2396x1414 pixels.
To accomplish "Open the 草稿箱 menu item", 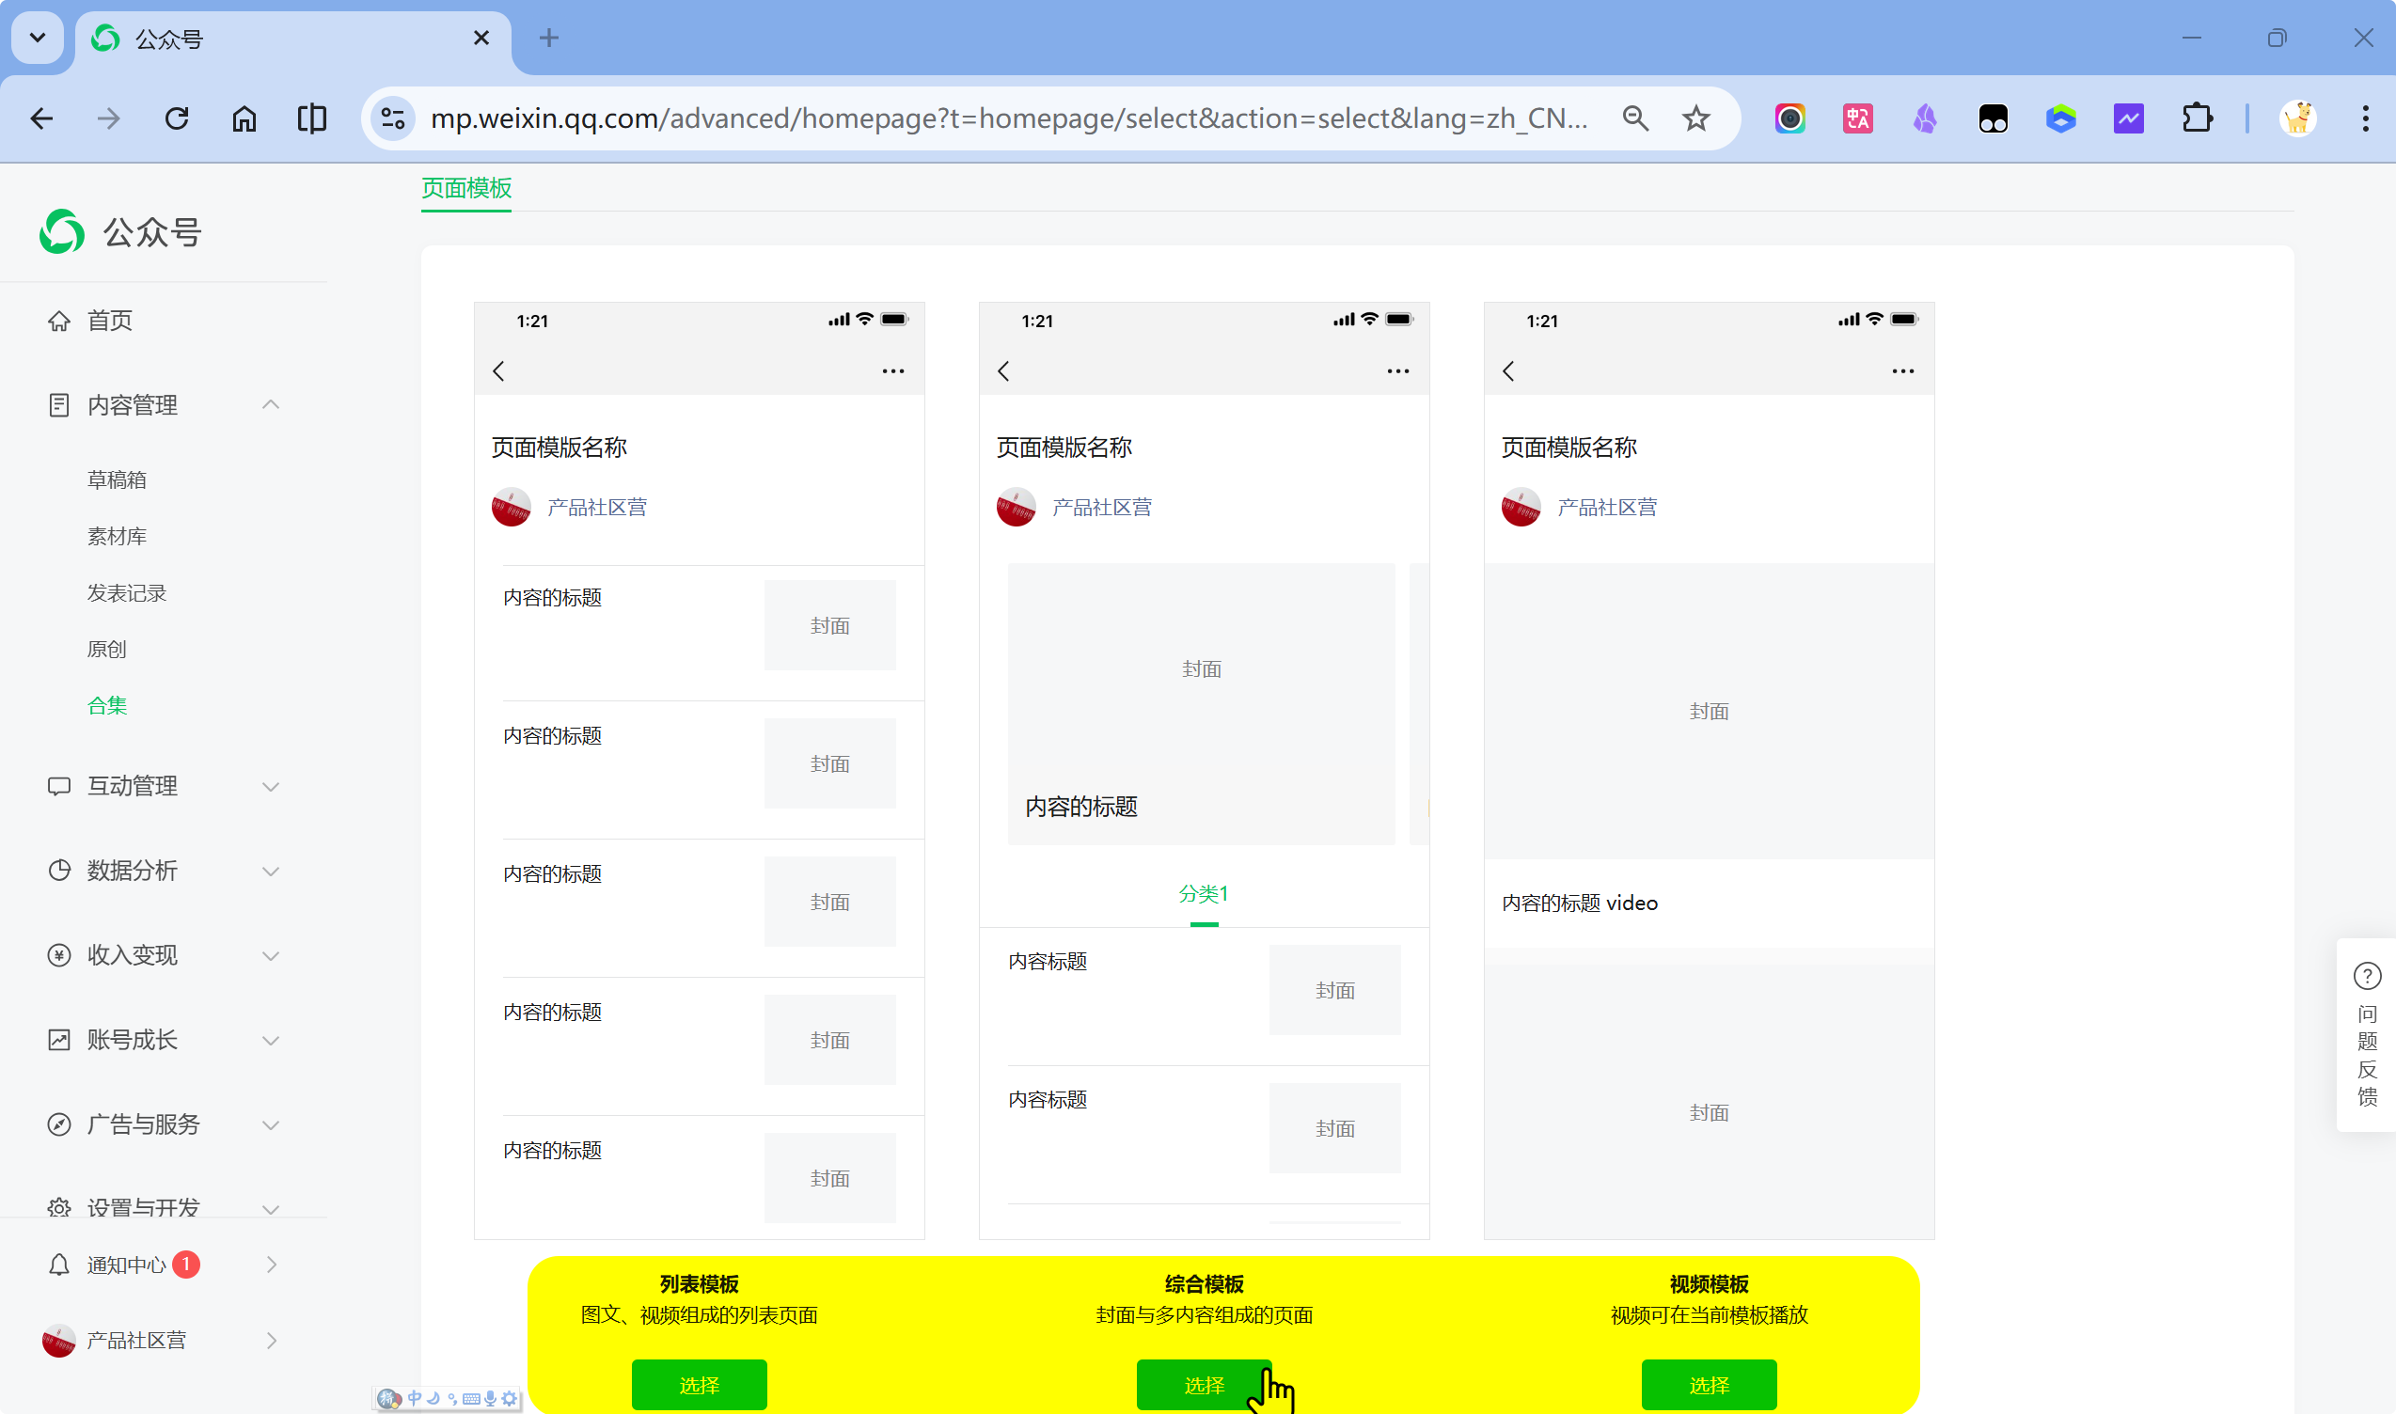I will coord(117,479).
